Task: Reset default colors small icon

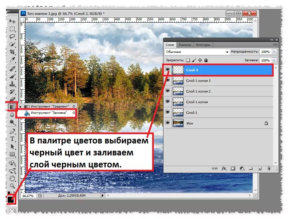Action: tap(9, 192)
